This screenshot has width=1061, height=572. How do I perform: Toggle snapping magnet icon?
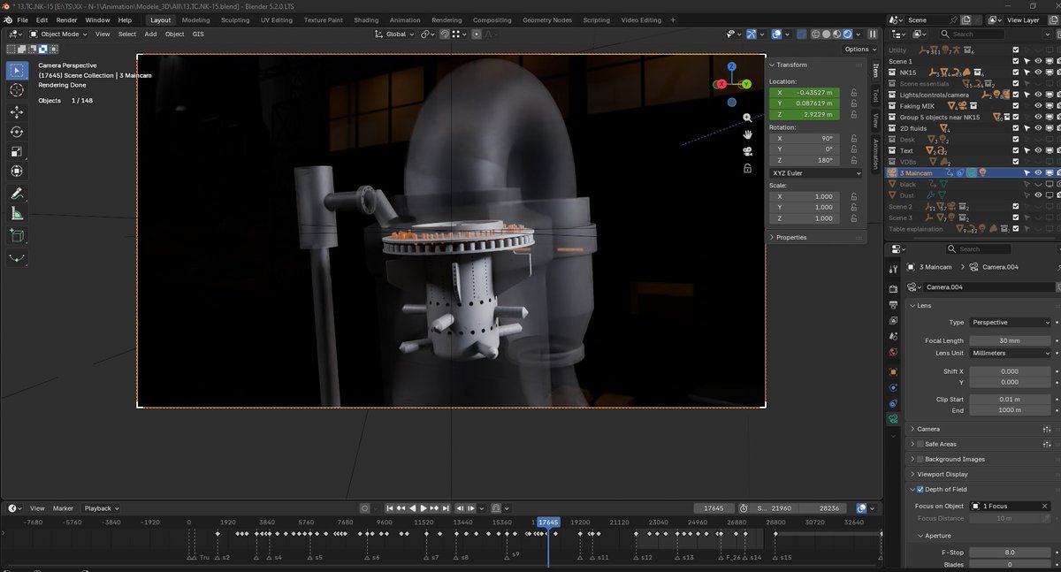coord(444,34)
